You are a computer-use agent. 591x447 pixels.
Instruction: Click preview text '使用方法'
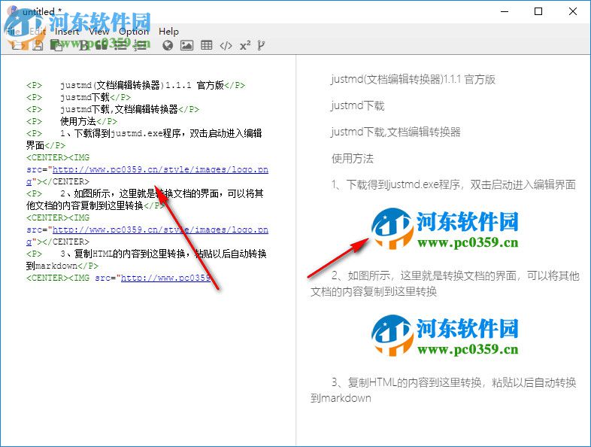pos(352,159)
